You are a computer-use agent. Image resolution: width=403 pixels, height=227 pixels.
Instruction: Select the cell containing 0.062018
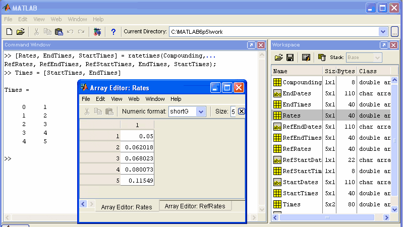click(x=137, y=147)
